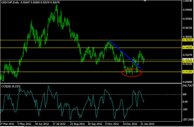Image resolution: width=194 pixels, height=127 pixels.
Task: Click the USDCHF,Daily chart title
Action: pyautogui.click(x=10, y=2)
